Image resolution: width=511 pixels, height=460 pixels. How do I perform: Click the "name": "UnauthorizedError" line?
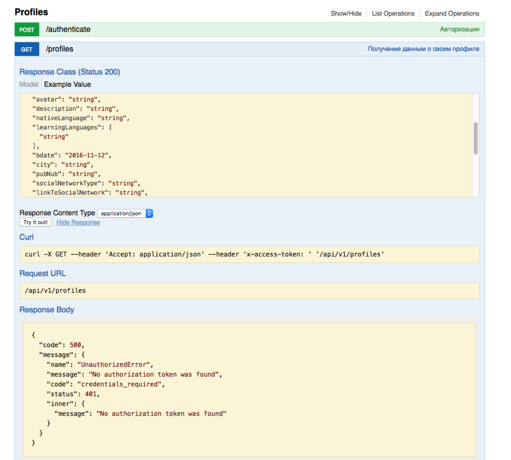pyautogui.click(x=100, y=364)
